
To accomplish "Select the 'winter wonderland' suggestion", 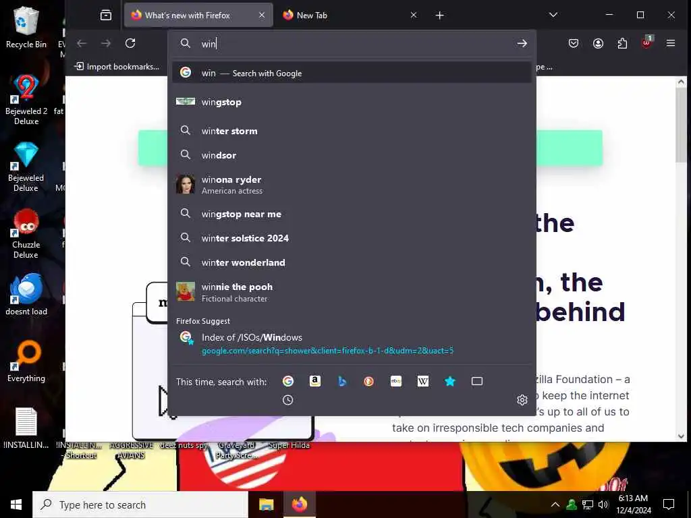I will click(x=352, y=262).
